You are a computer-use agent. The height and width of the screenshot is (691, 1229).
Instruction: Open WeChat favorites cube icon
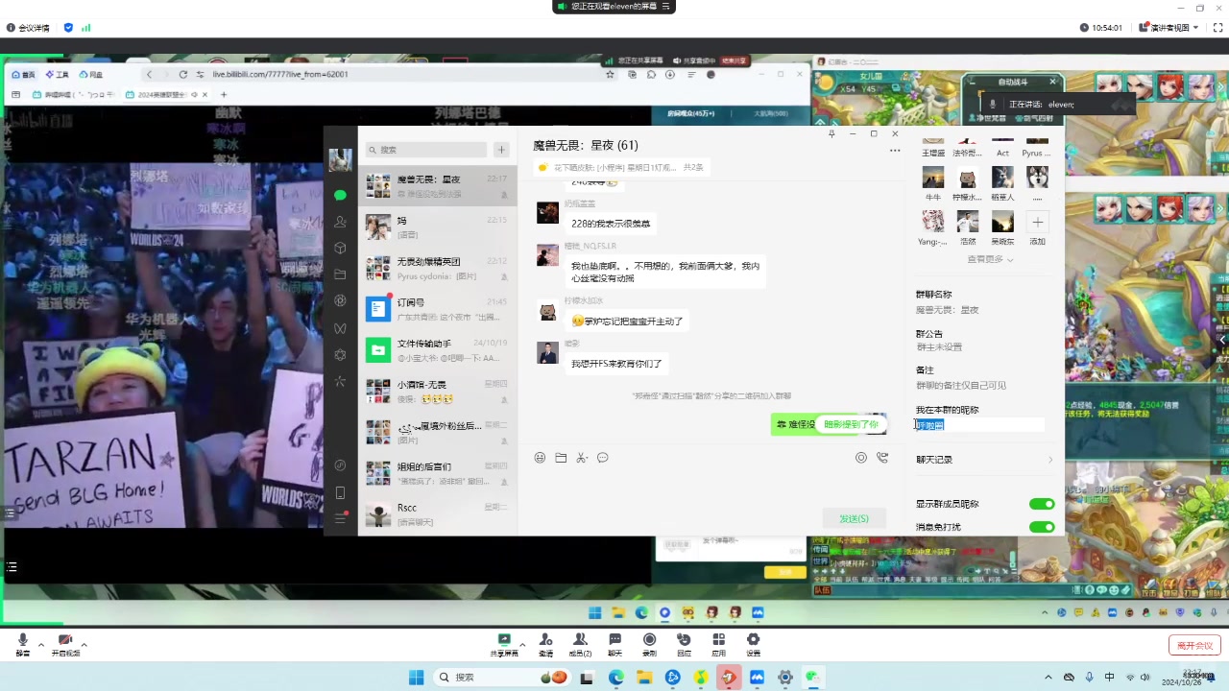click(340, 248)
